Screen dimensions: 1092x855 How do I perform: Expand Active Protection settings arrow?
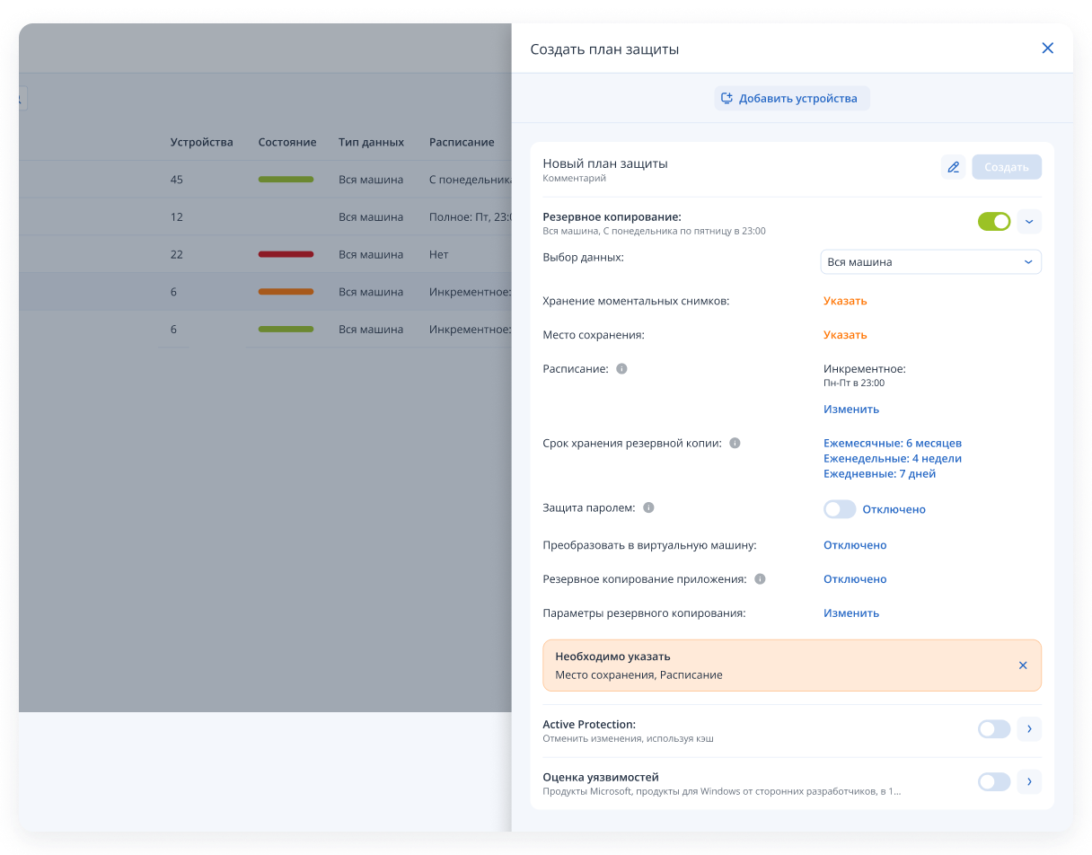click(x=1029, y=729)
